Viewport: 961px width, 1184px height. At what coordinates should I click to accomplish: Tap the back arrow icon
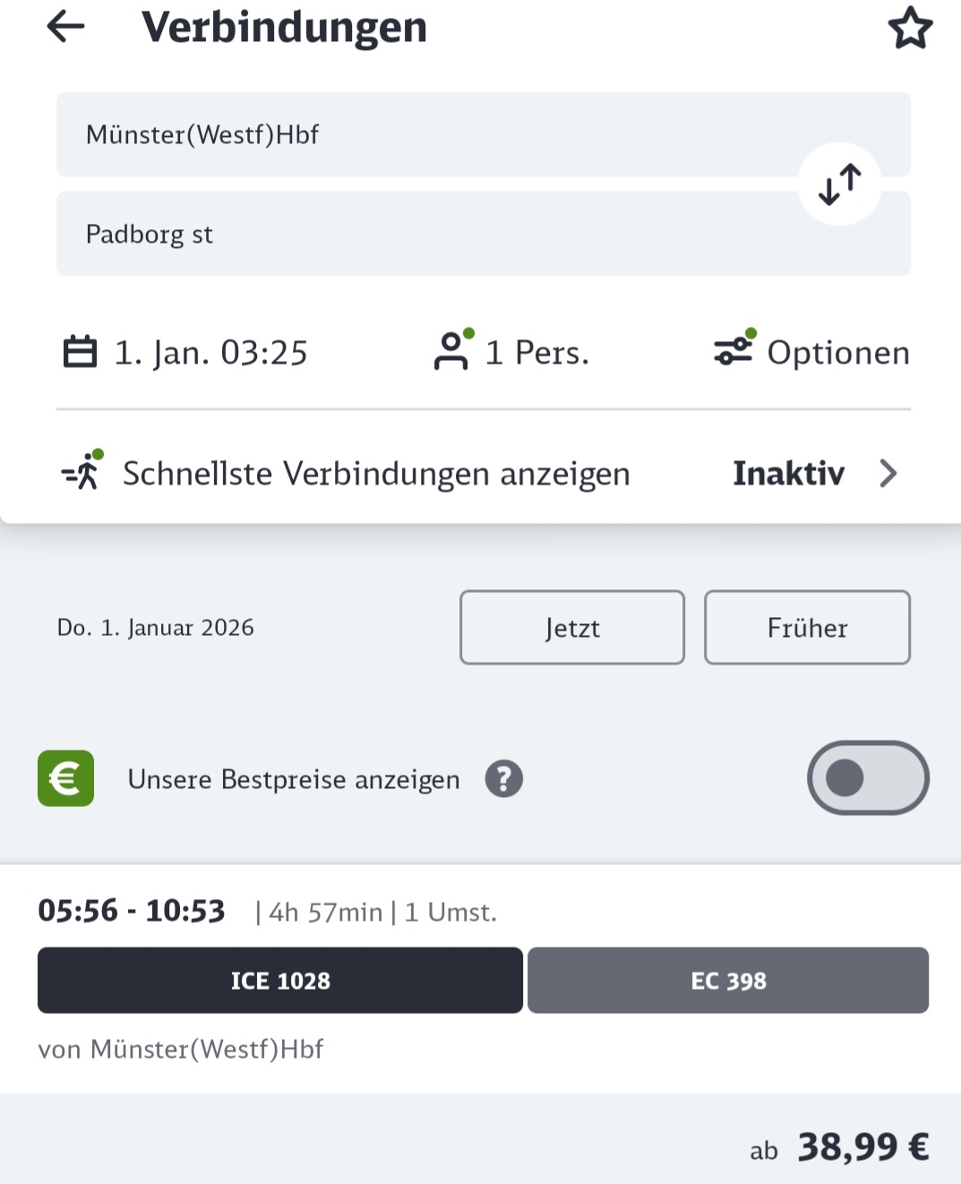coord(65,27)
